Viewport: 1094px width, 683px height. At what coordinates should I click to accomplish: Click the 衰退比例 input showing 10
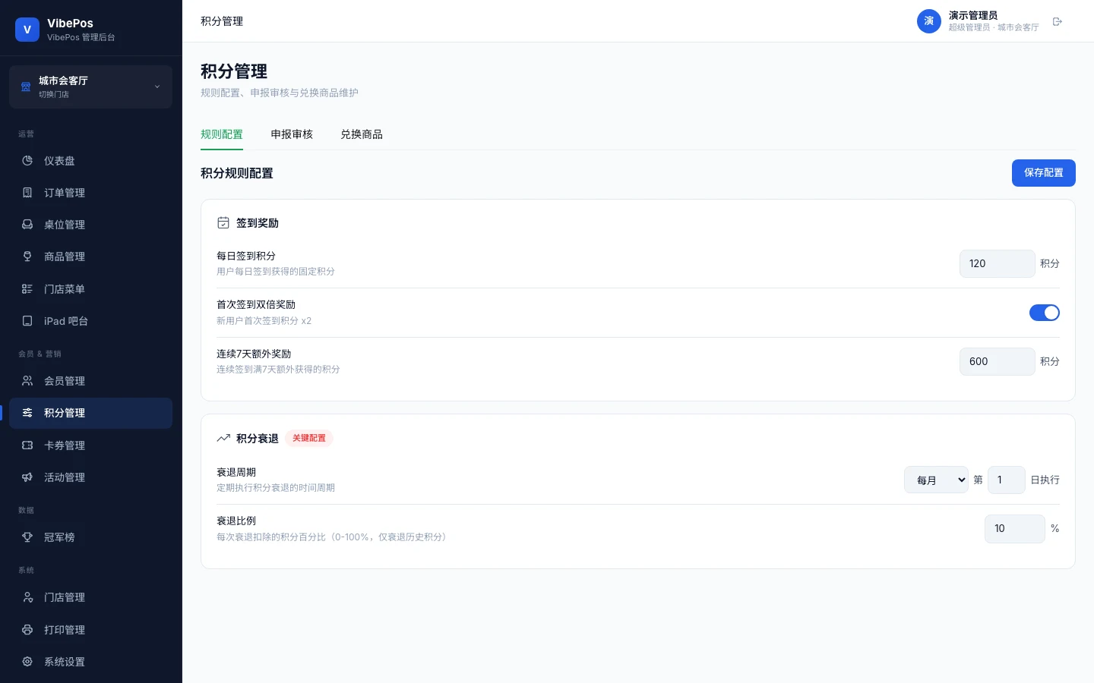tap(1015, 528)
